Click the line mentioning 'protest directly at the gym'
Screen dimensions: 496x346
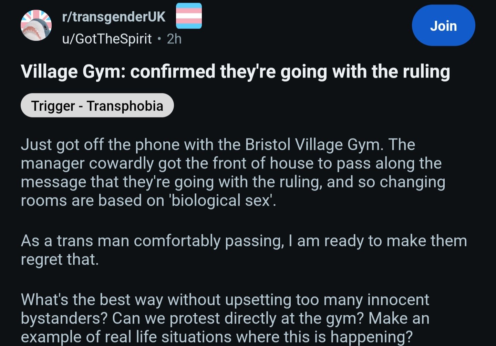tap(225, 318)
